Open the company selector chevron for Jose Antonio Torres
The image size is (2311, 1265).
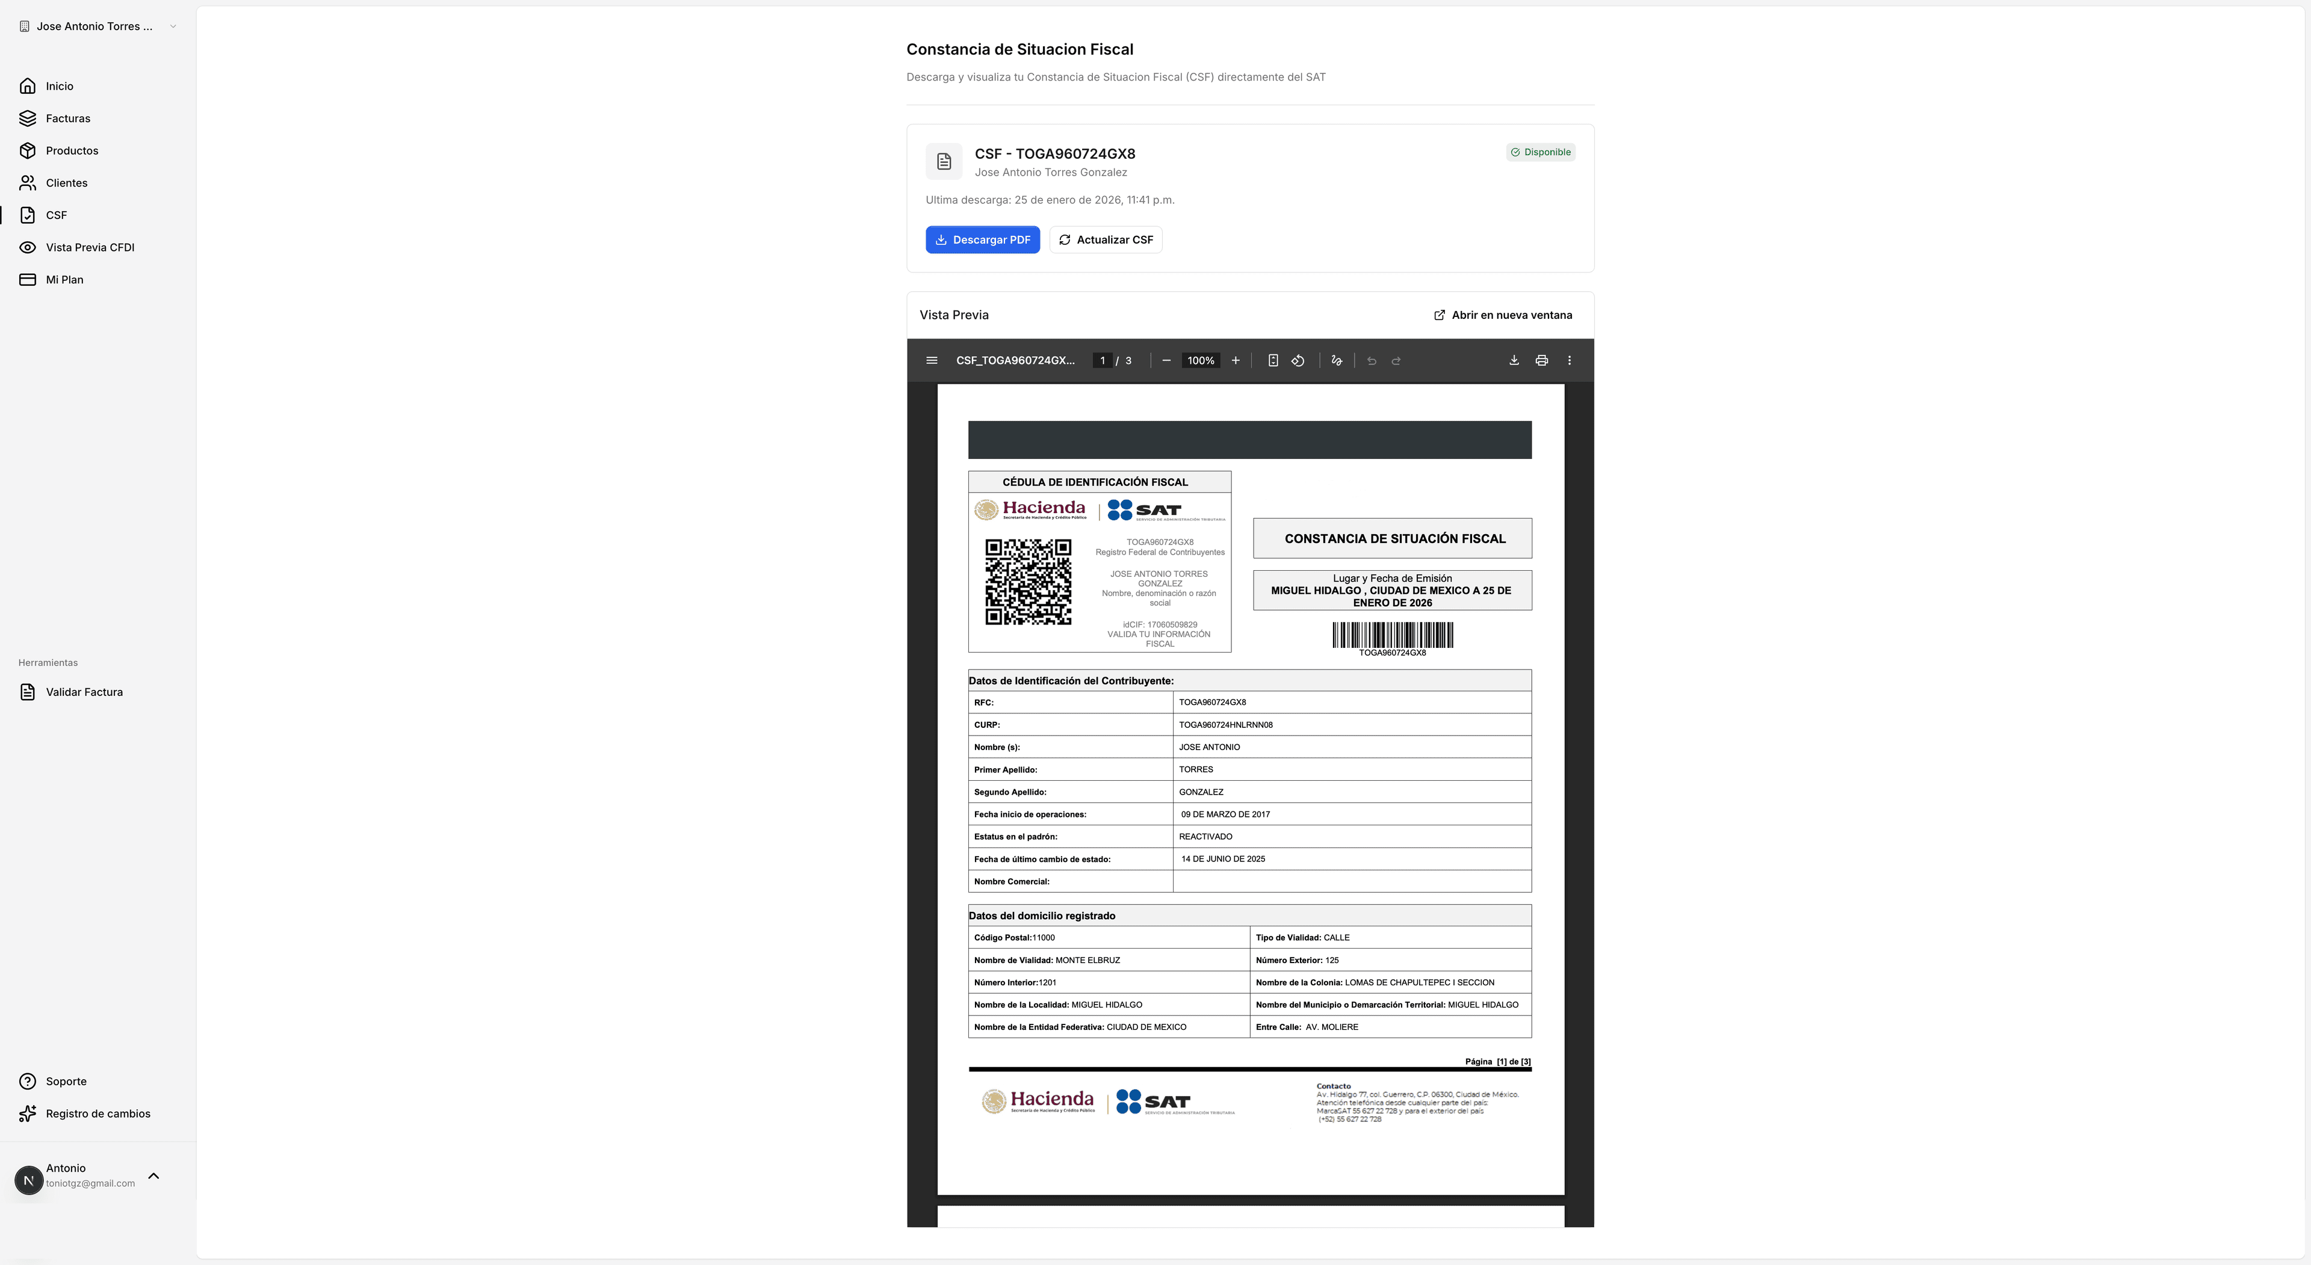(172, 26)
